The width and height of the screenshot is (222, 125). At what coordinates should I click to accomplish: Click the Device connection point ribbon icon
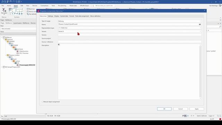point(28,11)
